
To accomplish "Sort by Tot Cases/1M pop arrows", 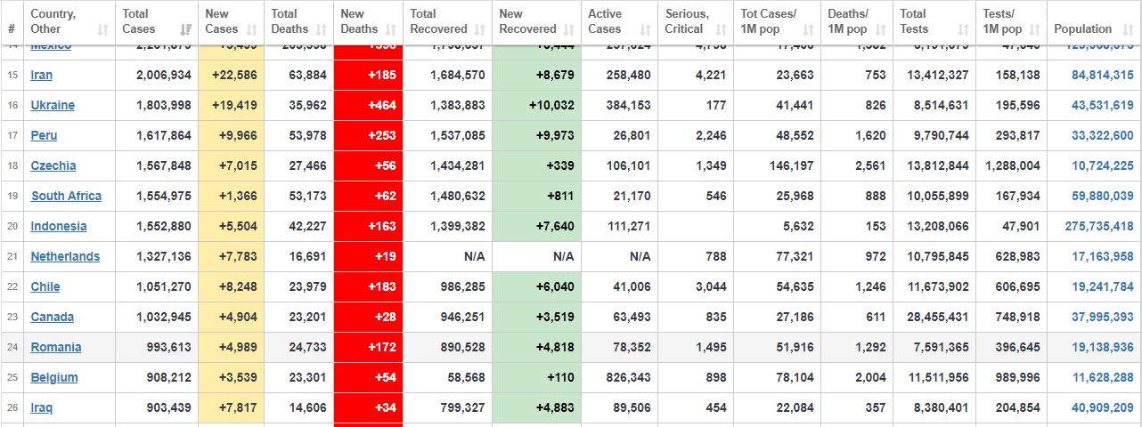I will click(810, 29).
